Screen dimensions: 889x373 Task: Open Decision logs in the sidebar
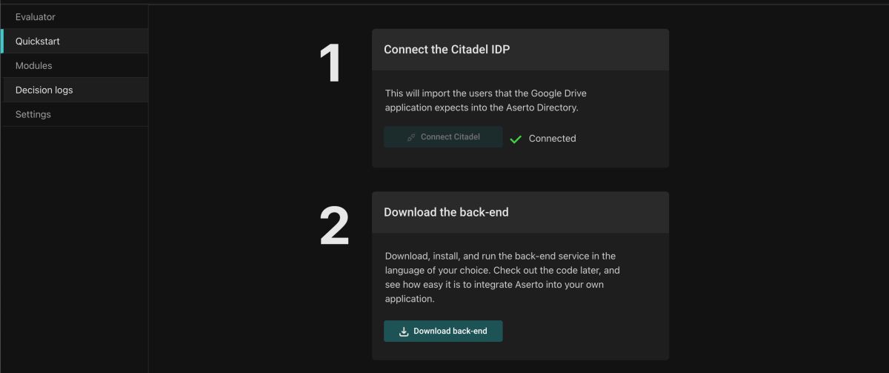(74, 90)
